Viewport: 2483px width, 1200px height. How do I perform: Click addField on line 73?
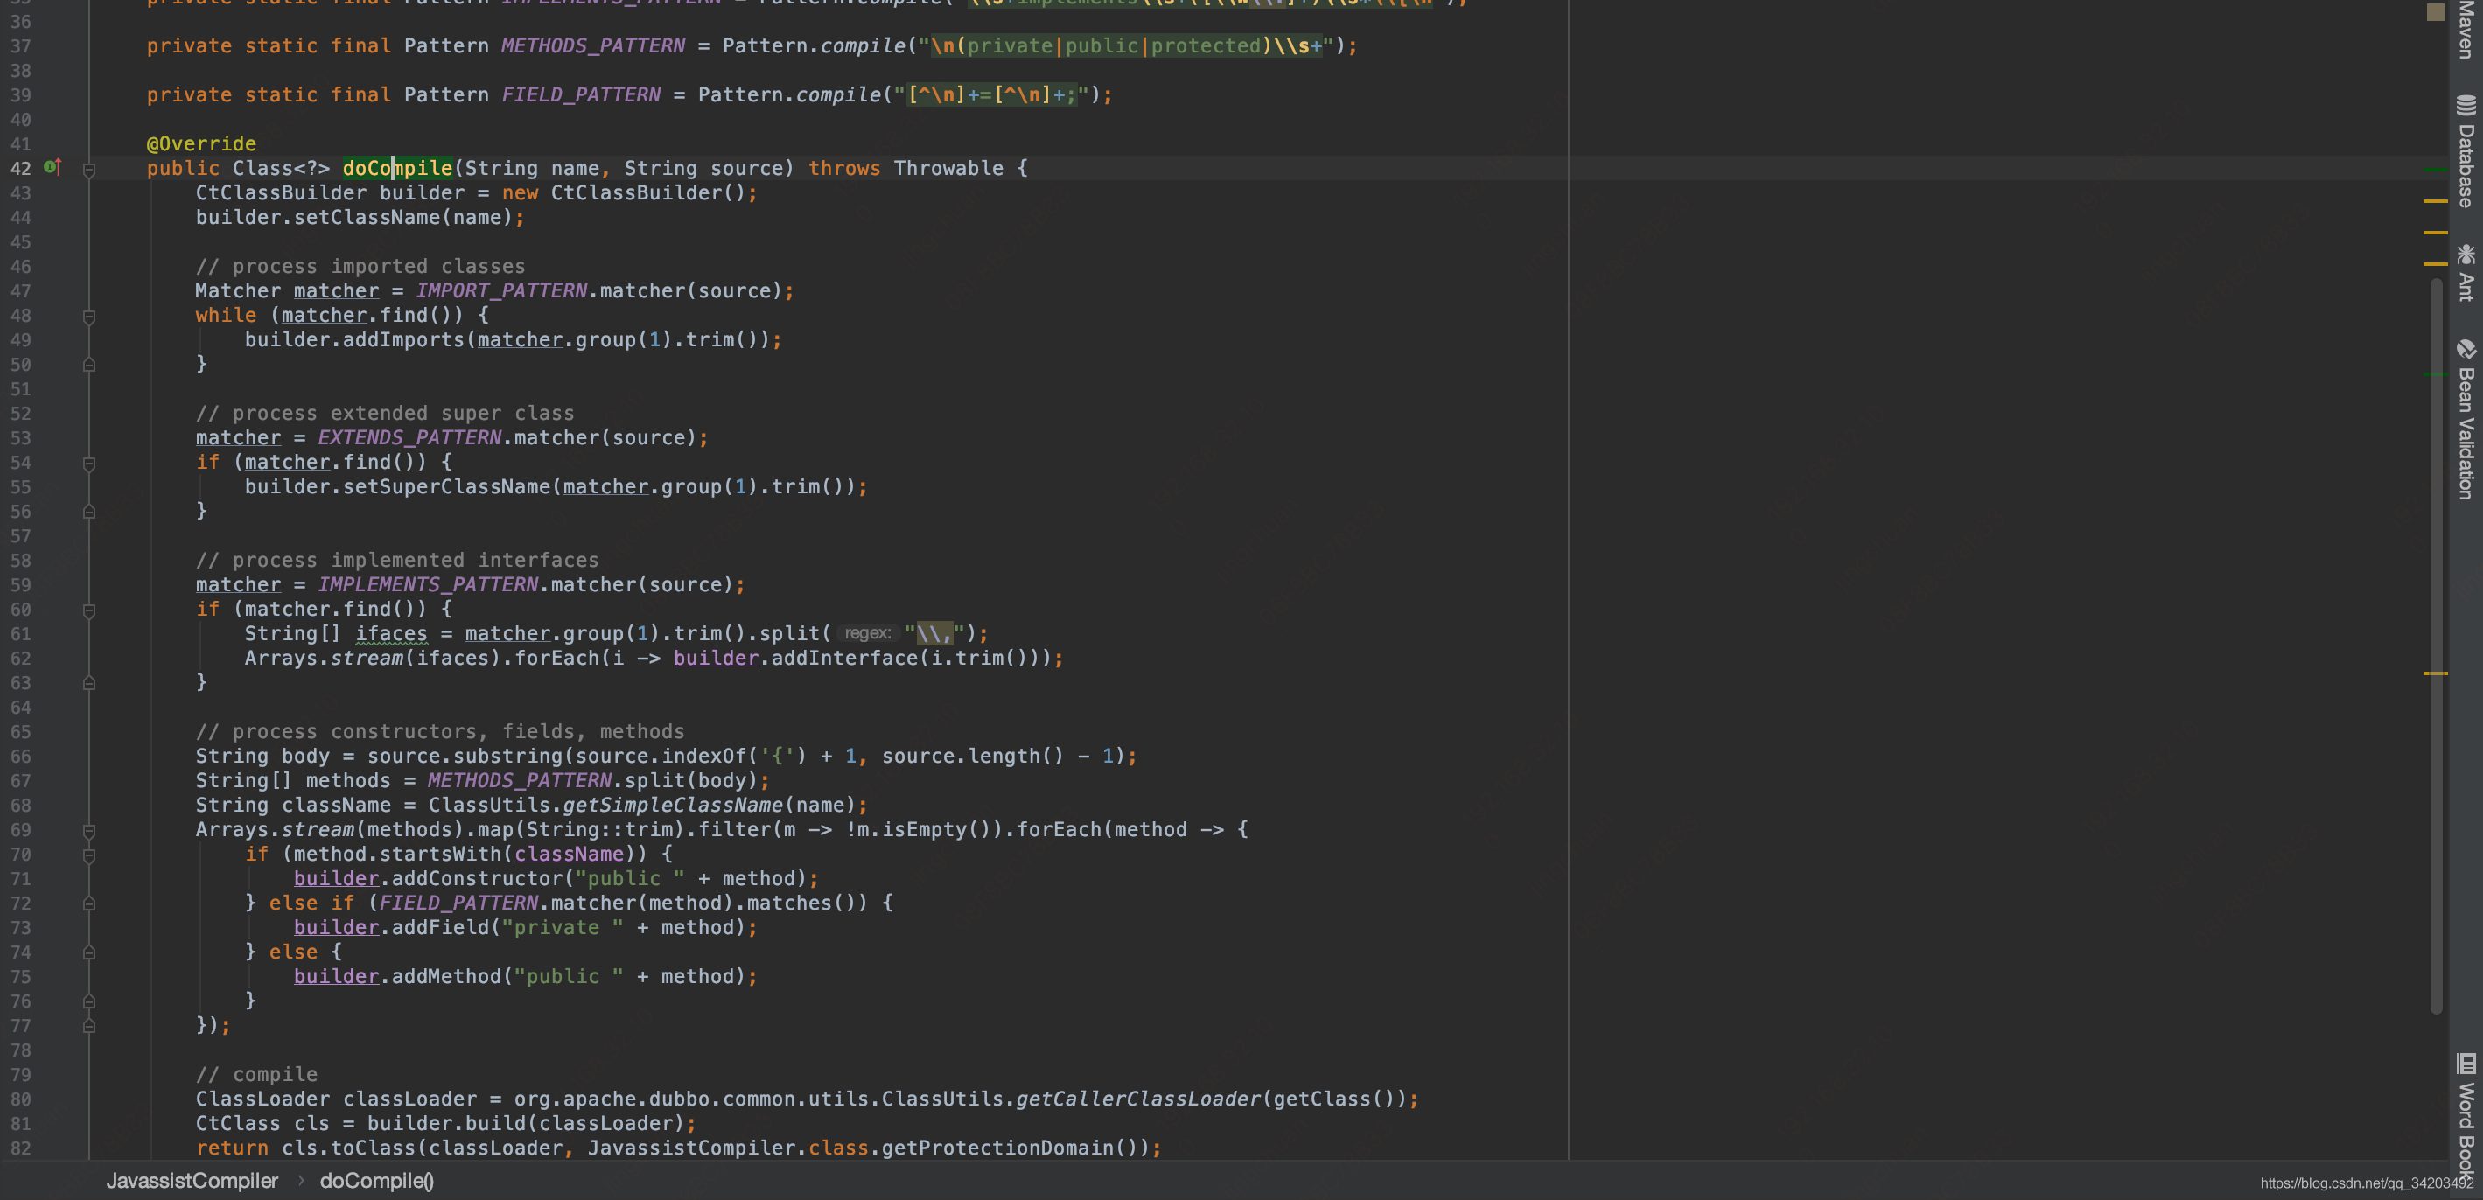(x=440, y=927)
